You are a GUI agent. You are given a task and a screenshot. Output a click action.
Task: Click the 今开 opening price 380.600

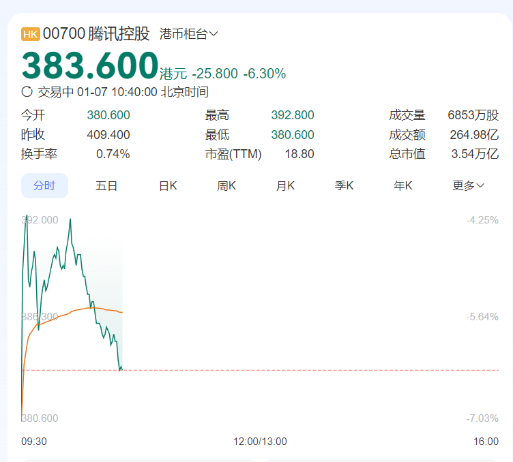(108, 115)
